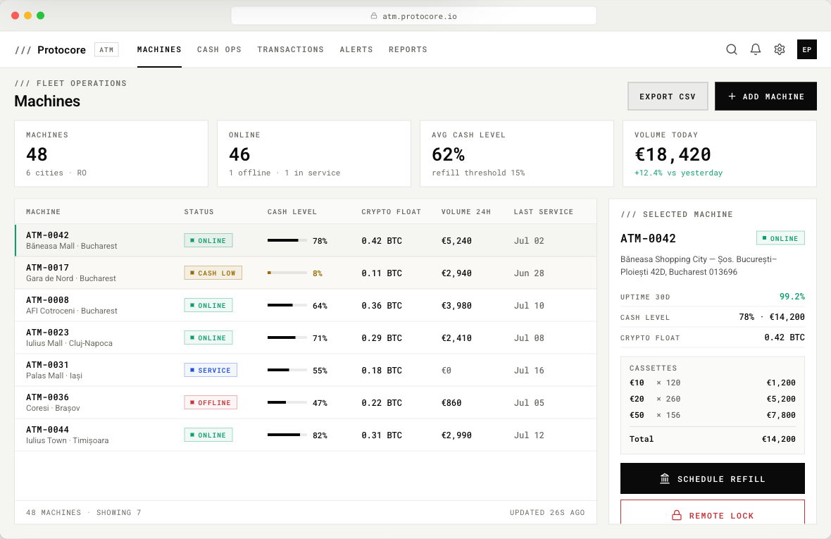Click the €50 × 156 cassette row
Screen dimensions: 831x539
(x=712, y=415)
